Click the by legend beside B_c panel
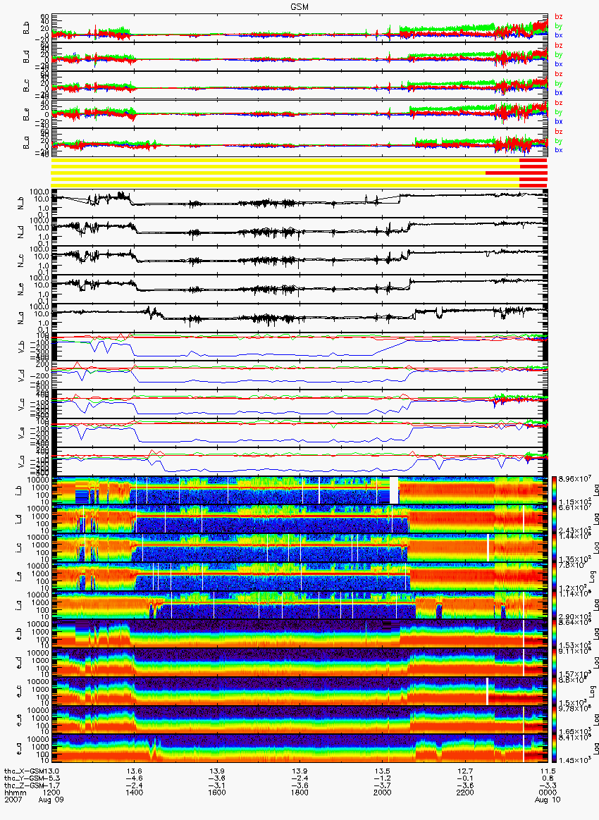 tap(558, 84)
